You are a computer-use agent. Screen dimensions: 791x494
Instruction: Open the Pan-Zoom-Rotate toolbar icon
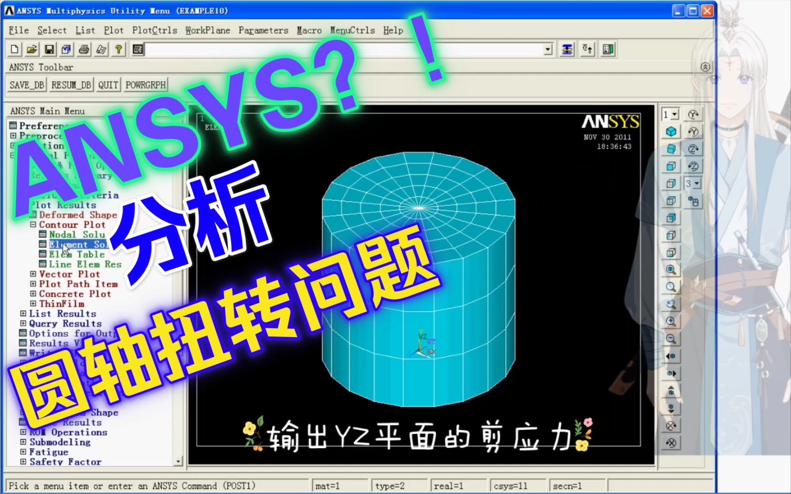[x=67, y=49]
